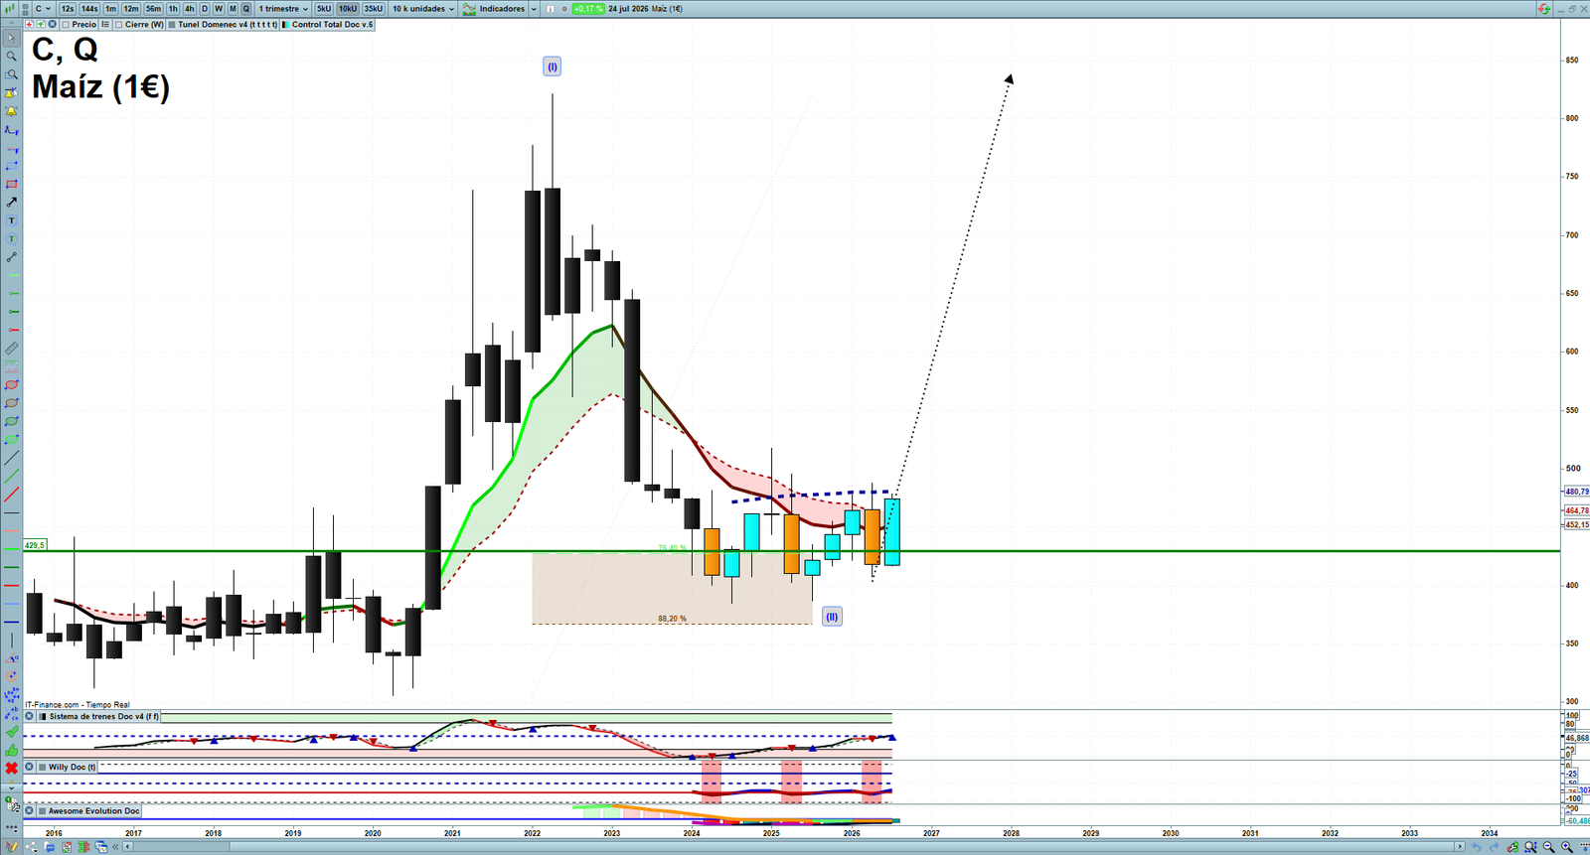1590x855 pixels.
Task: Select the magnifier zoom tool
Action: (11, 56)
